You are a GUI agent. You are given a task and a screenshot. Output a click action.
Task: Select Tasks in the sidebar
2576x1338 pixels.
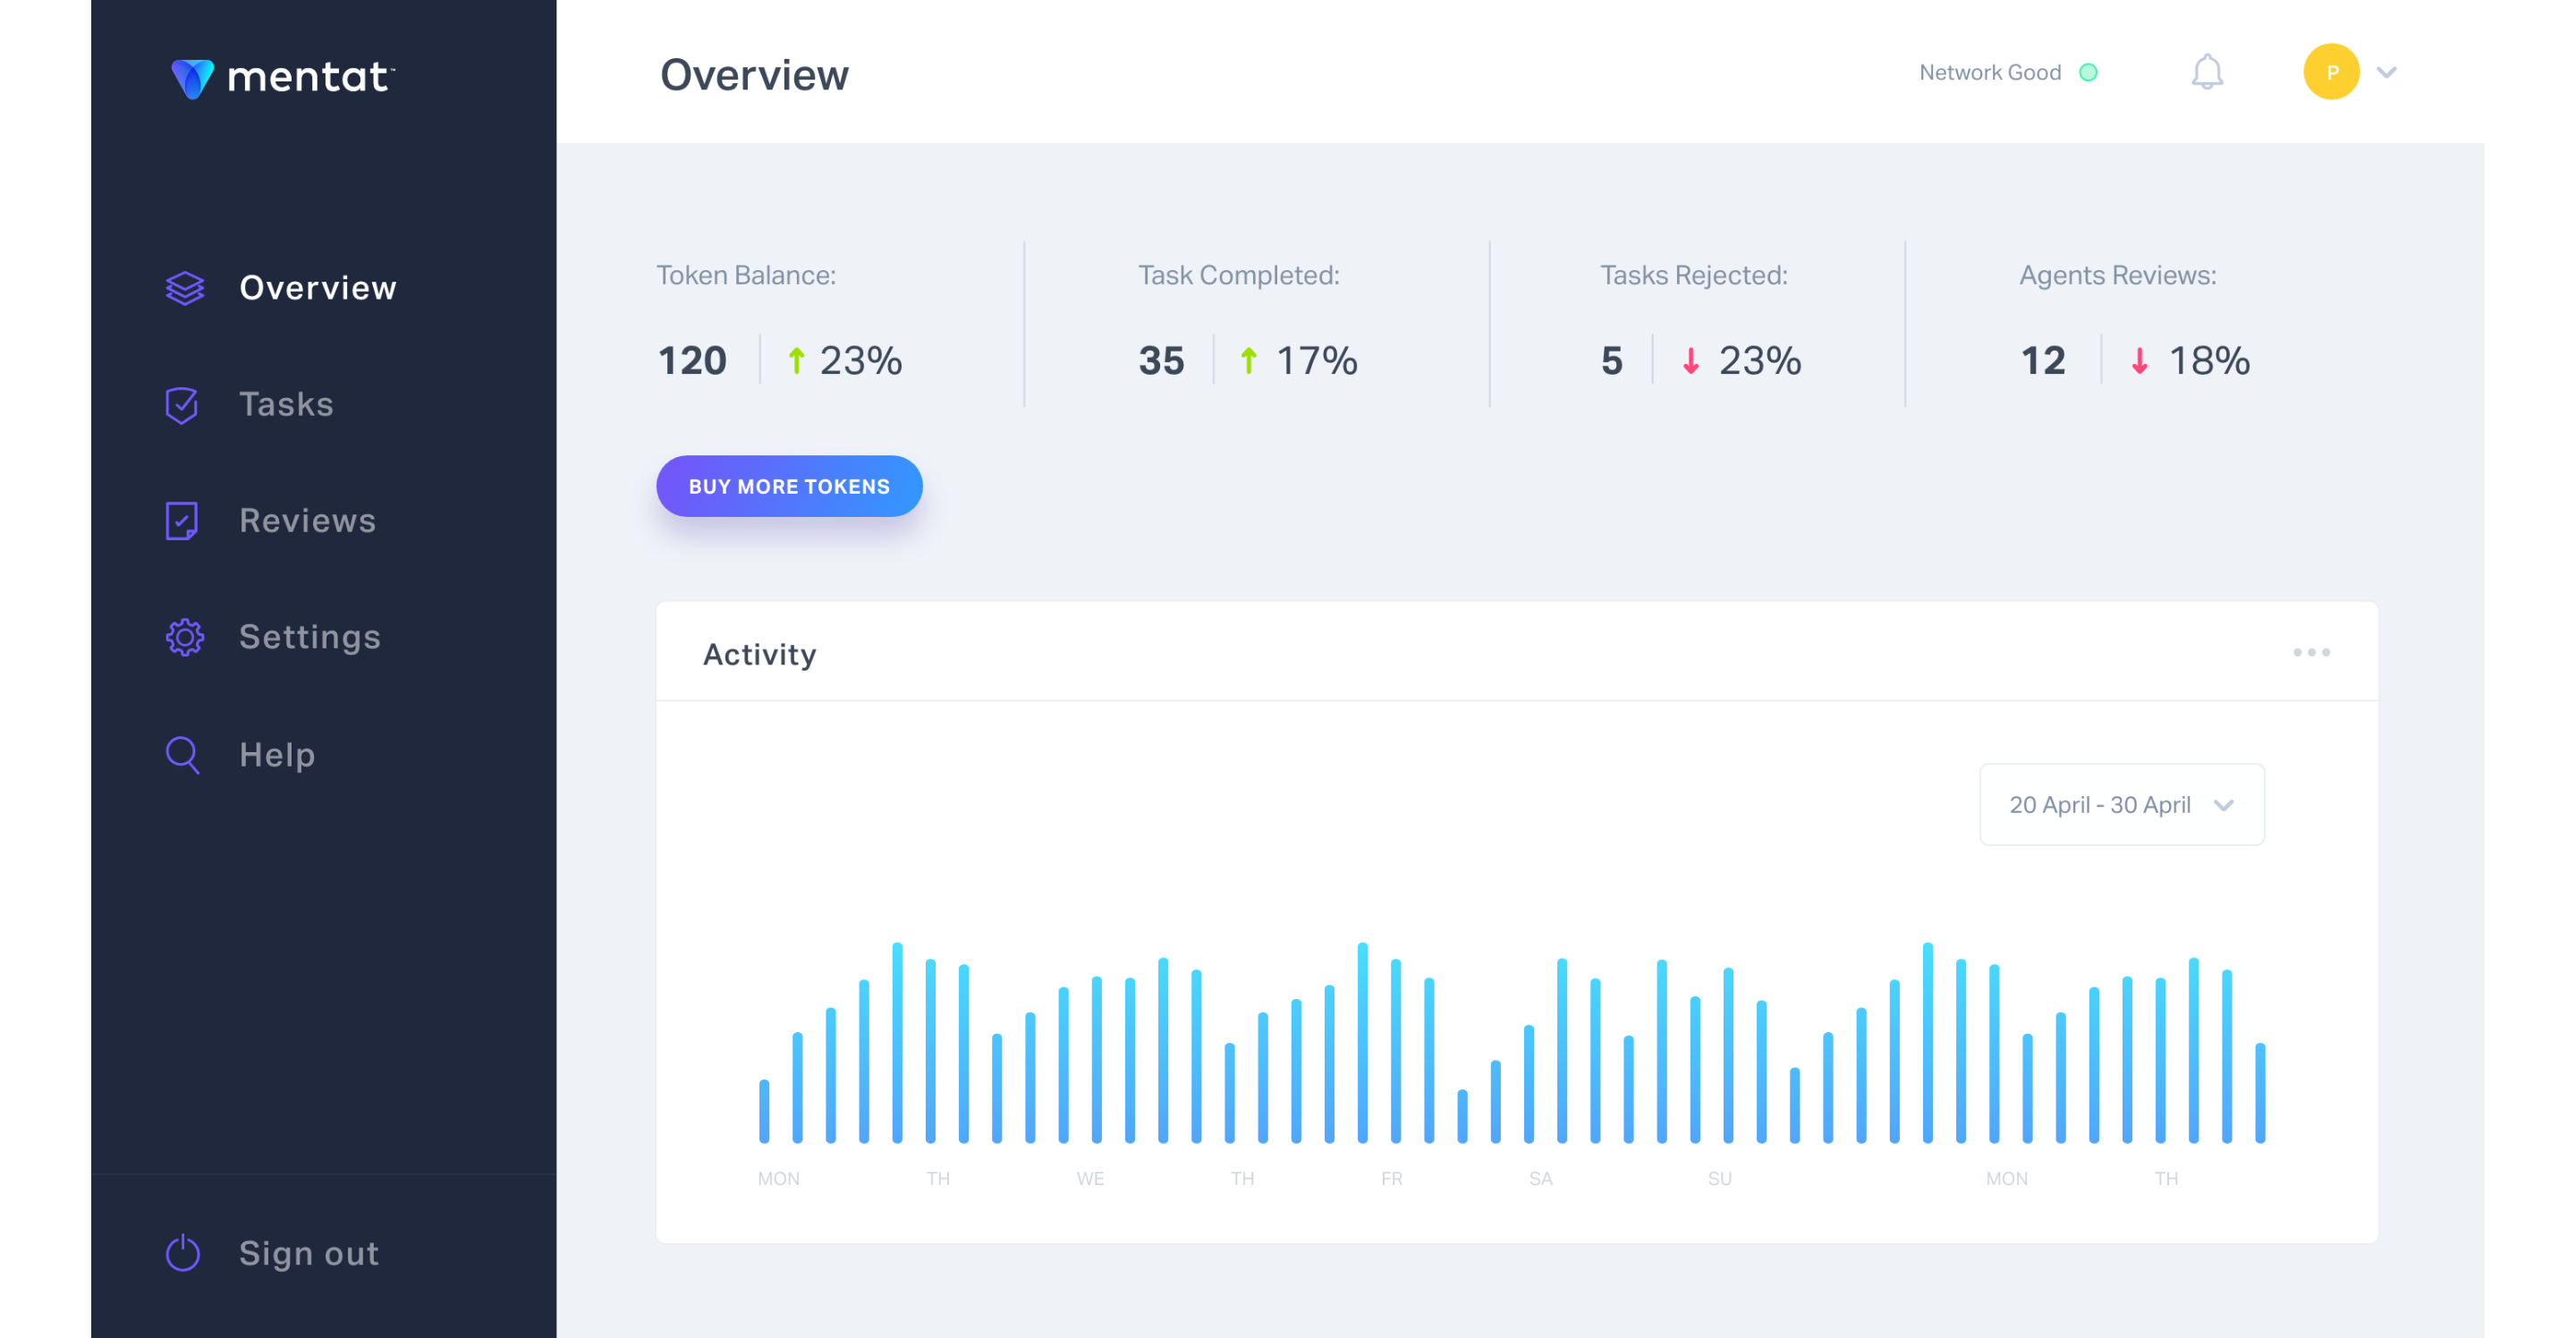point(286,404)
